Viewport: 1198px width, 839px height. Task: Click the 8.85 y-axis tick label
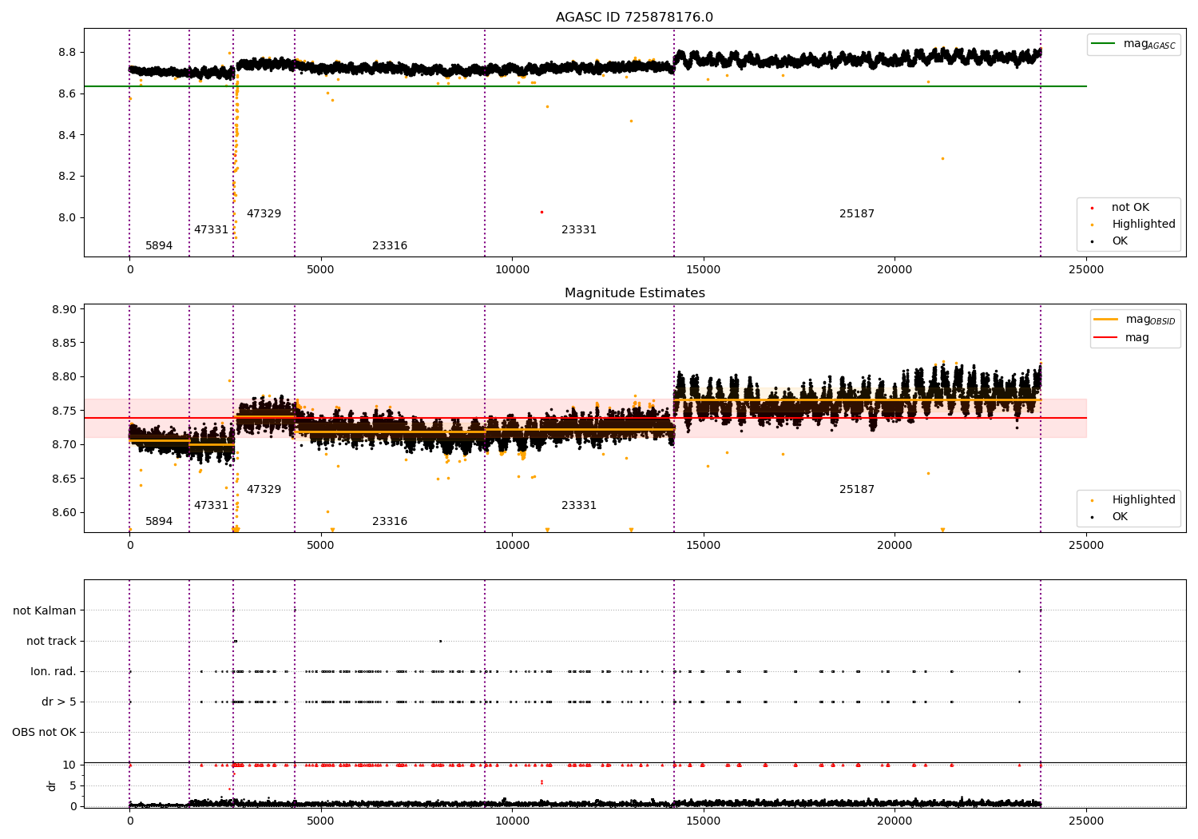63,344
